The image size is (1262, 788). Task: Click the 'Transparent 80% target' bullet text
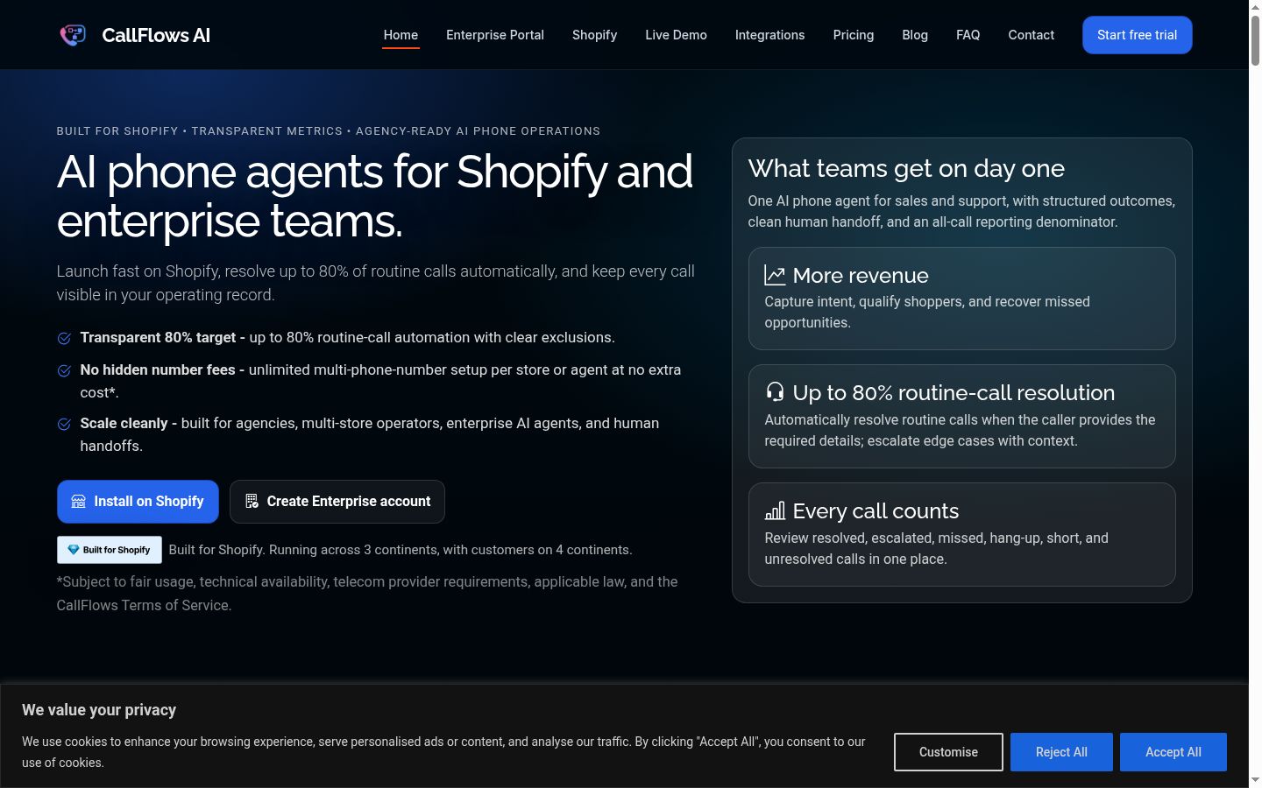(x=347, y=338)
